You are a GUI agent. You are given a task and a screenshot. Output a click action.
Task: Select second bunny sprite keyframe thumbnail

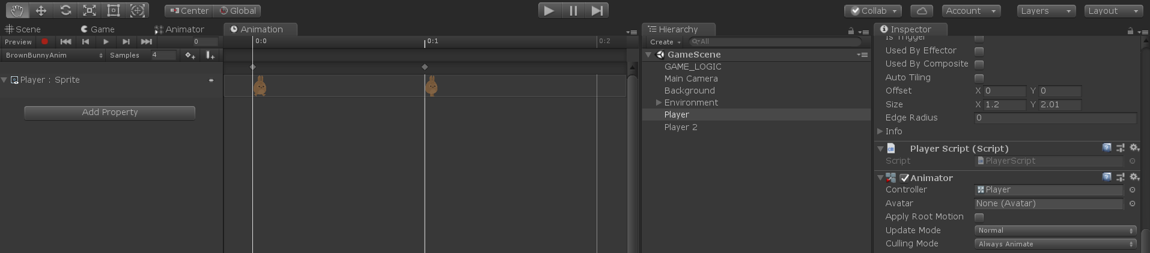(431, 86)
